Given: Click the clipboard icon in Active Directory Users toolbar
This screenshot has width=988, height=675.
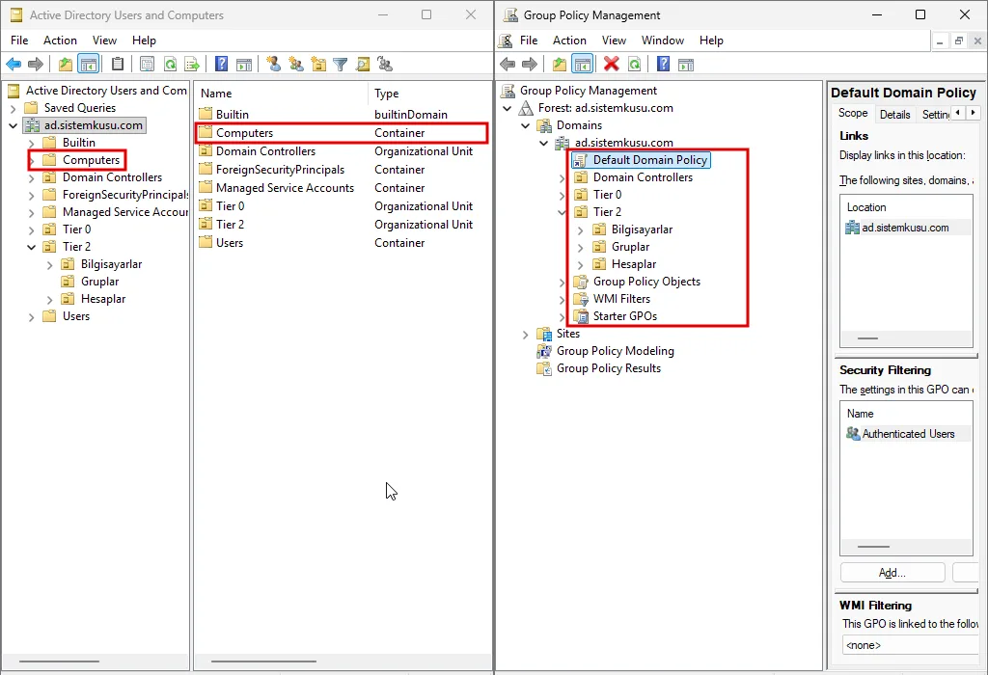Looking at the screenshot, I should pyautogui.click(x=117, y=64).
